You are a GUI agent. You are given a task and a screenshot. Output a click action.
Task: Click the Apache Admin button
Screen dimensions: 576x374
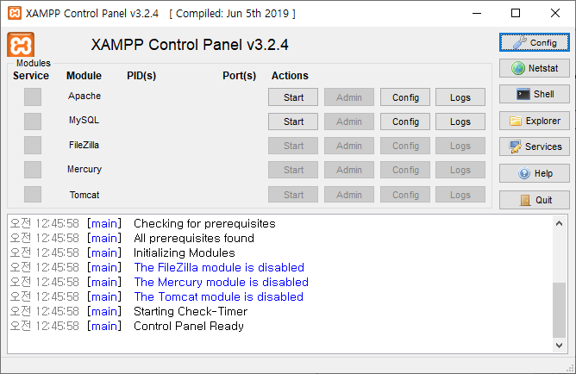[349, 97]
